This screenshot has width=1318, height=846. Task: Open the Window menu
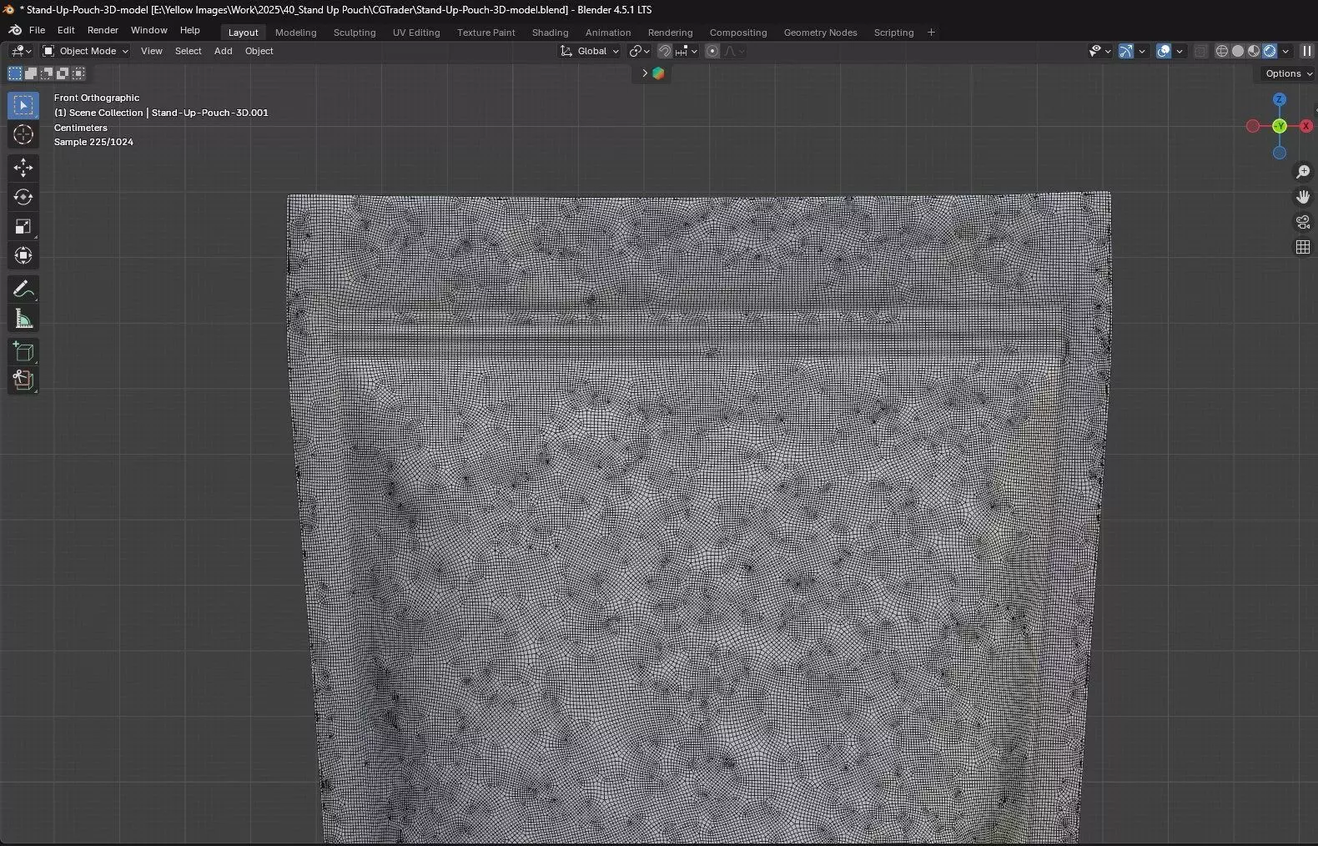[149, 30]
